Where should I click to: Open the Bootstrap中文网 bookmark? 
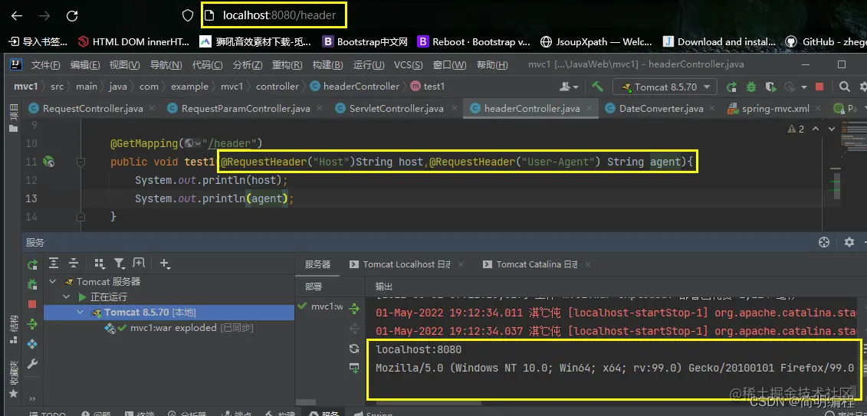click(x=365, y=41)
